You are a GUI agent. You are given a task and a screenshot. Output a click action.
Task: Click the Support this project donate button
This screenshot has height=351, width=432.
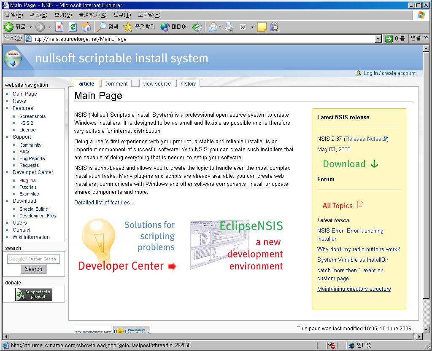pyautogui.click(x=34, y=295)
